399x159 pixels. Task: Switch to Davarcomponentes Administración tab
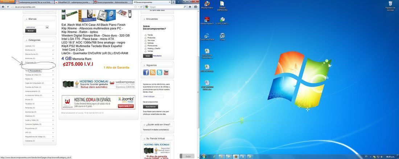point(112,2)
